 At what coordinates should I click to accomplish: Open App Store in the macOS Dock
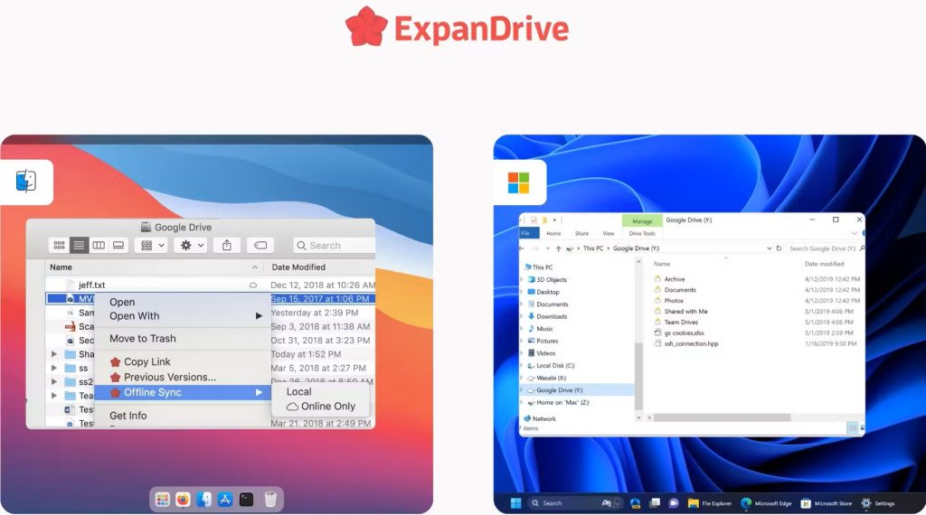(225, 500)
